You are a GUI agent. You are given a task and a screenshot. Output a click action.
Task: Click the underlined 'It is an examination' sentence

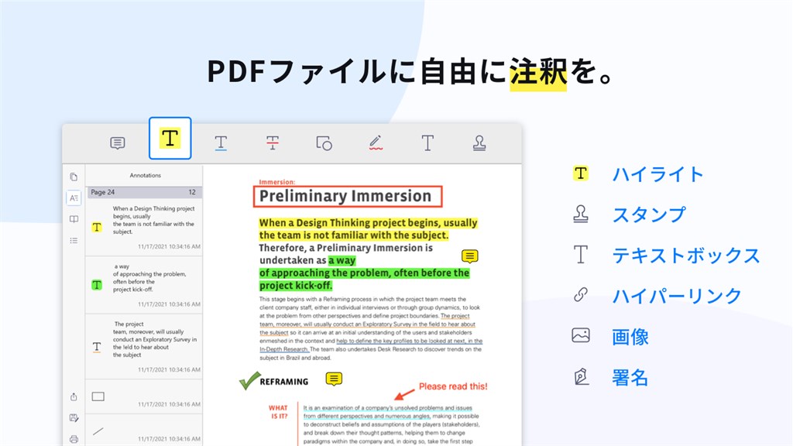(388, 412)
